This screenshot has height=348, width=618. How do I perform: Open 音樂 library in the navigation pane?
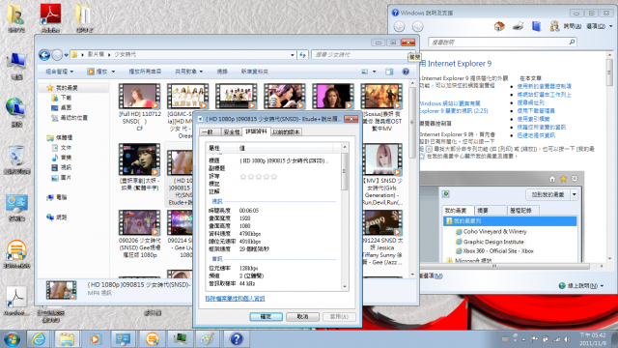click(66, 158)
